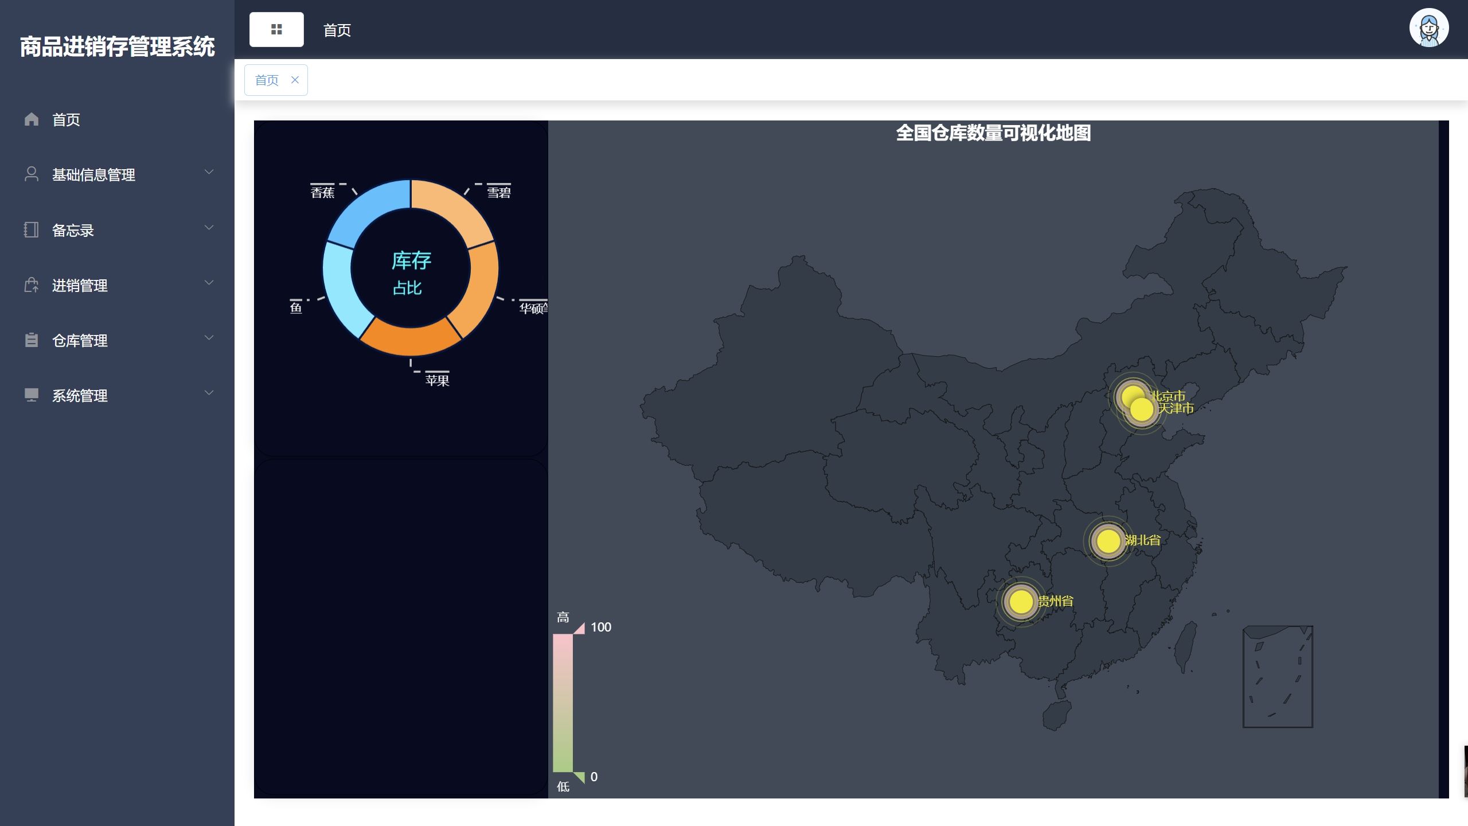The width and height of the screenshot is (1468, 826).
Task: Expand the 仓库管理 menu section
Action: pyautogui.click(x=79, y=340)
